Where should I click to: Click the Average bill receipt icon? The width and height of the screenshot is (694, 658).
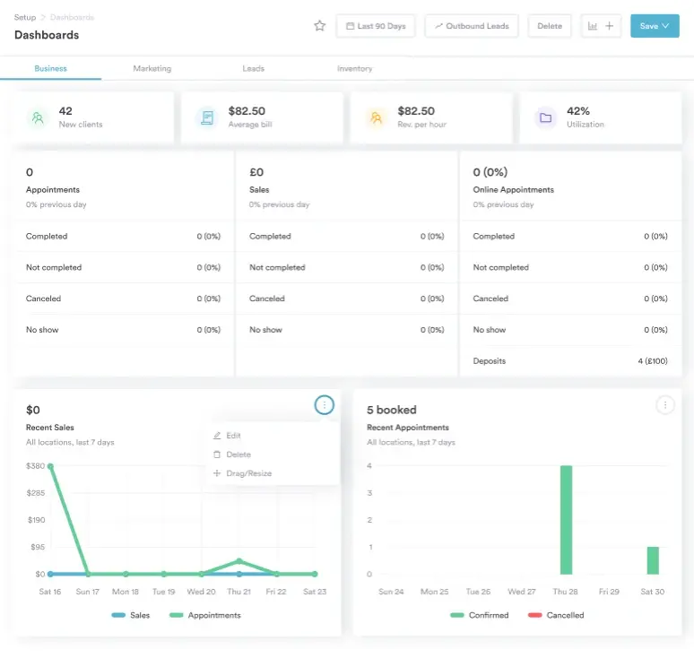point(207,117)
